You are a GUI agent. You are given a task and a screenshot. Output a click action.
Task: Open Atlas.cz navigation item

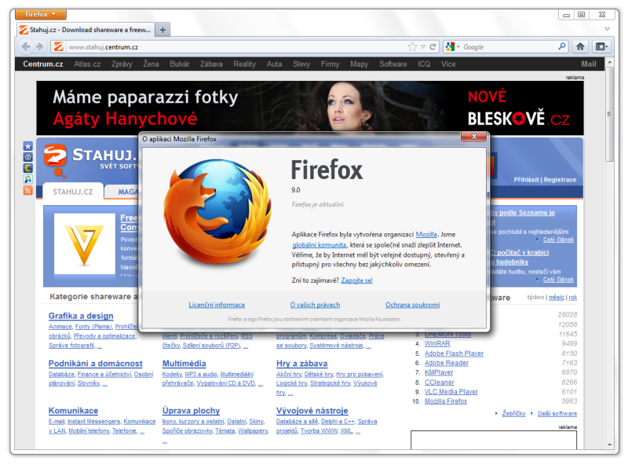(x=87, y=64)
